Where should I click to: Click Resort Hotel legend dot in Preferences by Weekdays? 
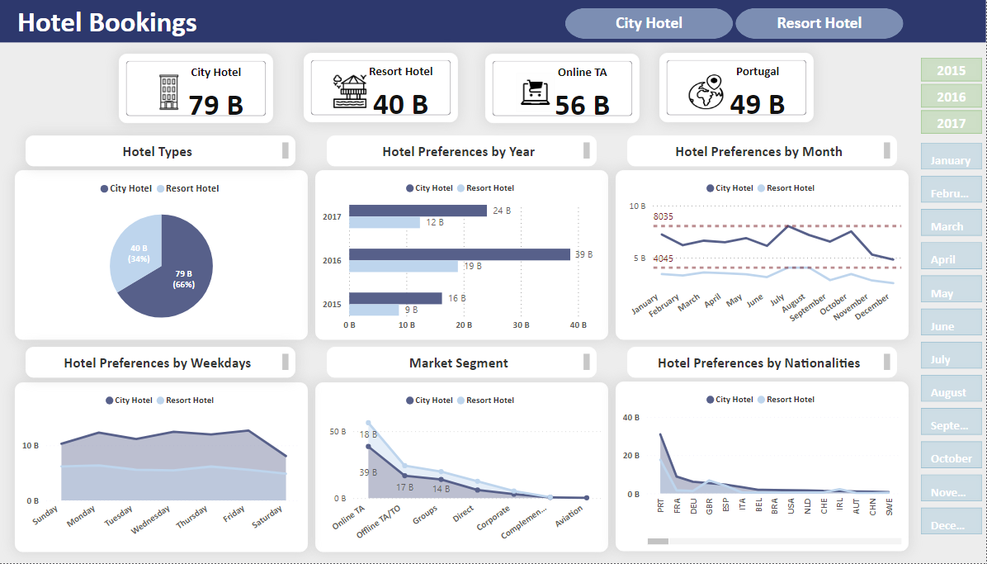[x=161, y=400]
